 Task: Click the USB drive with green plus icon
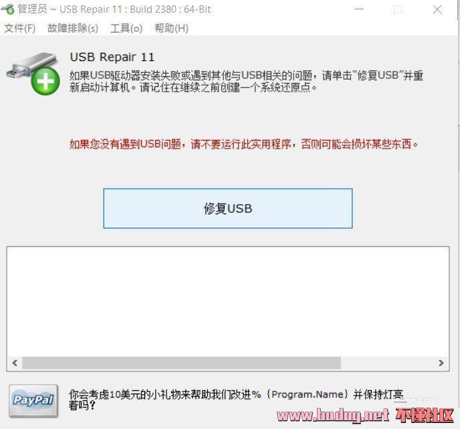33,74
